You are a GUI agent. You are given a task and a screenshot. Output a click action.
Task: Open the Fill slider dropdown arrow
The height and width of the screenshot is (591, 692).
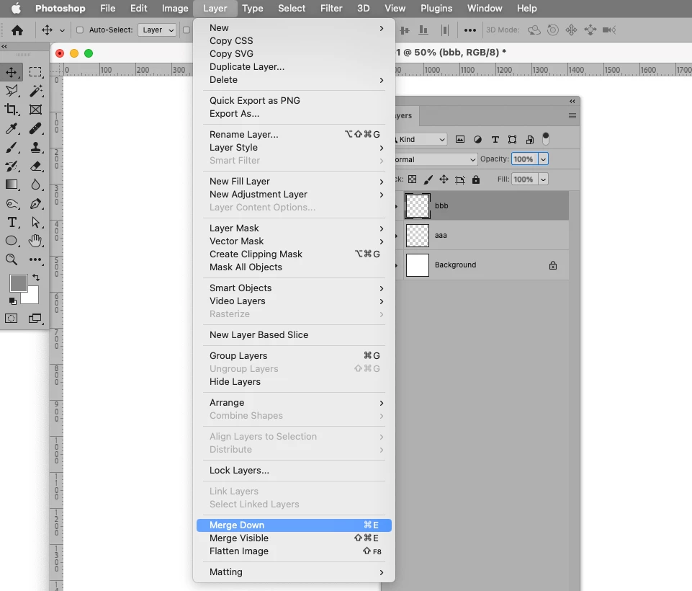[x=543, y=179]
